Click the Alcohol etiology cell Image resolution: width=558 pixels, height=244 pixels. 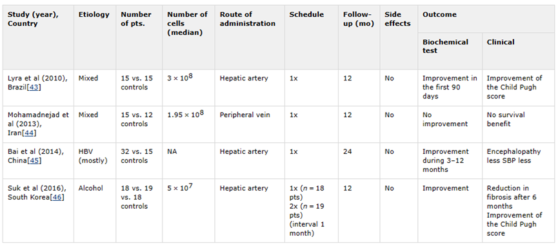tap(91, 188)
